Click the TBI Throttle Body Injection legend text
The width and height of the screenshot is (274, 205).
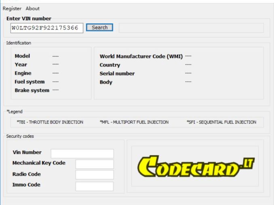pos(50,122)
